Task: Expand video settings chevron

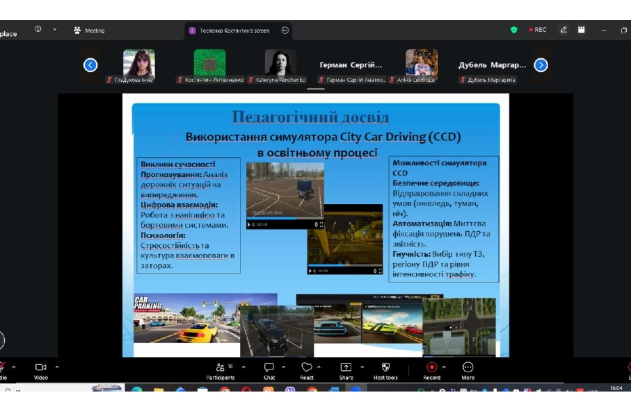Action: point(57,367)
